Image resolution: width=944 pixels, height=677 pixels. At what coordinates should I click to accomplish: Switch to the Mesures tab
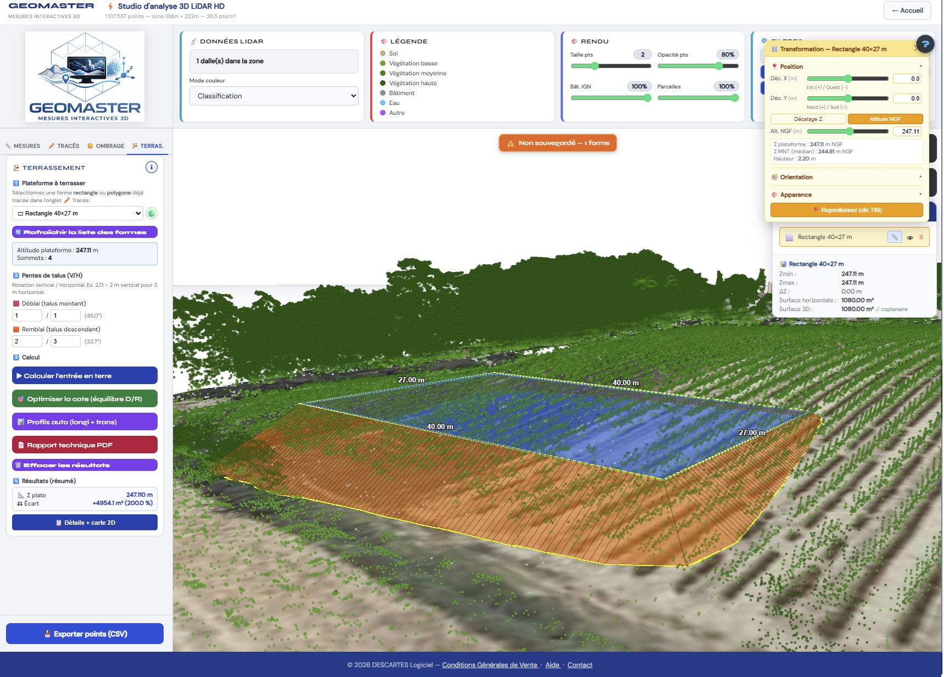coord(23,146)
